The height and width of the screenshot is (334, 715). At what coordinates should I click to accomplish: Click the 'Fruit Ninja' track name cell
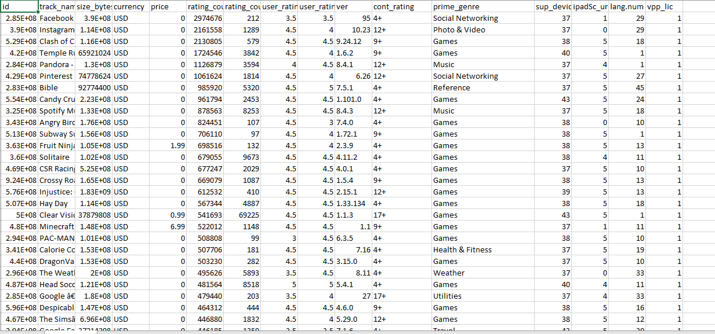tap(57, 146)
